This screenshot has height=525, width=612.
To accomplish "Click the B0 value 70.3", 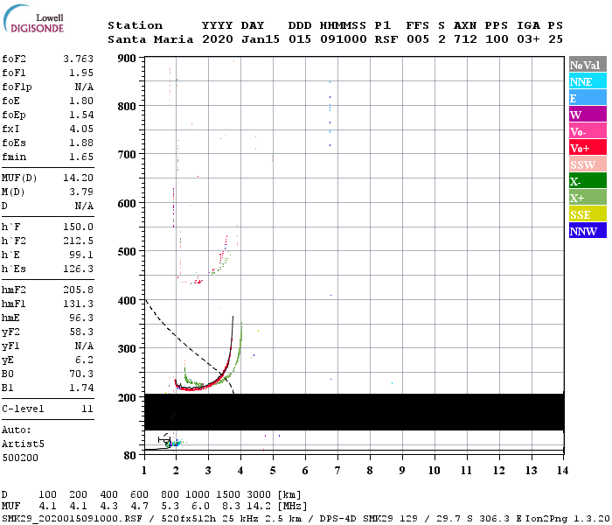I will [81, 374].
